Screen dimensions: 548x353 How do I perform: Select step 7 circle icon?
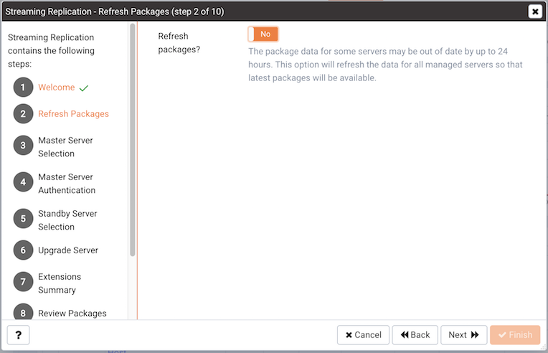23,282
